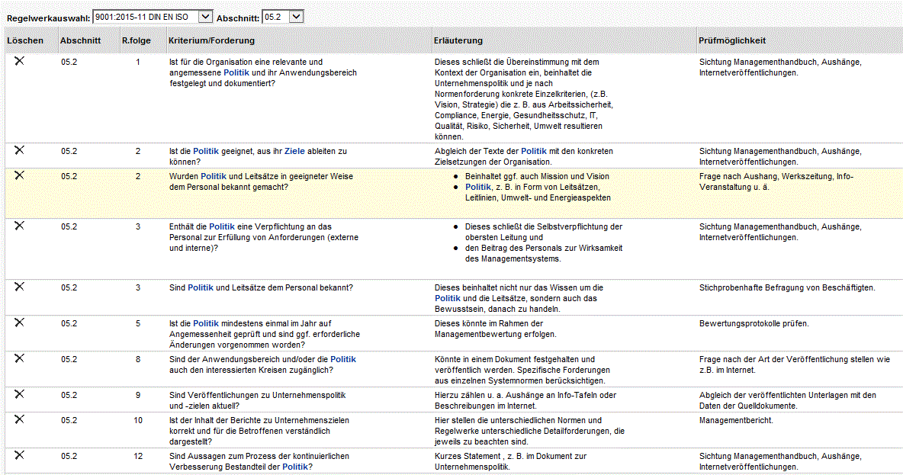The width and height of the screenshot is (903, 475).
Task: Delete the row with sequence number 8
Action: (x=19, y=358)
